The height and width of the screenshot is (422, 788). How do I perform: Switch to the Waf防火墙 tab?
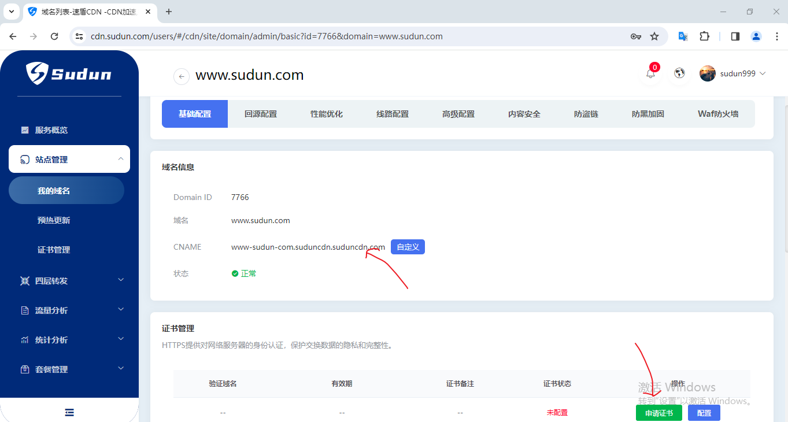pyautogui.click(x=718, y=114)
